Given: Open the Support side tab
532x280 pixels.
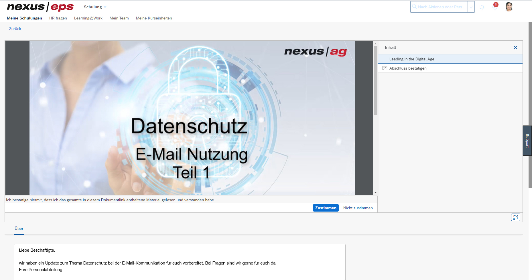Looking at the screenshot, I should [x=527, y=141].
